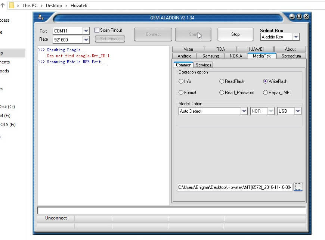Click the GSM Aladdin app icon in title bar
Viewport: 325px width, 240px height.
click(x=41, y=17)
